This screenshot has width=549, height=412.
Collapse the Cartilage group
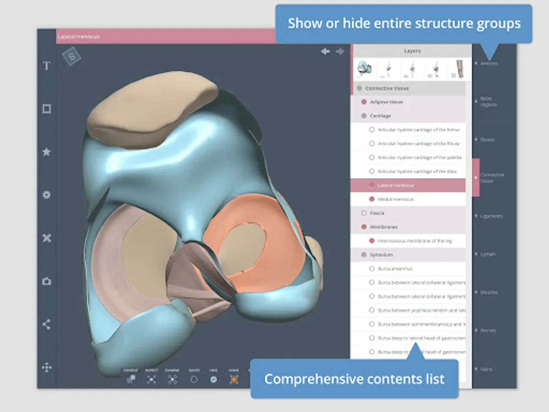408,116
